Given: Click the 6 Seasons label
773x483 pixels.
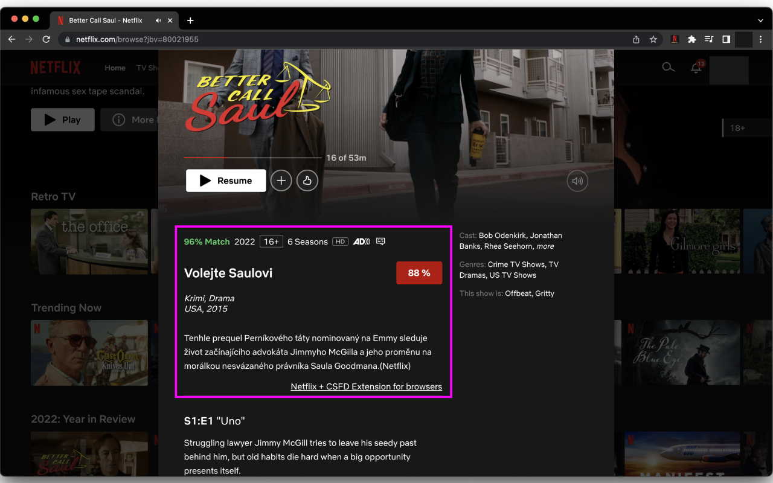Looking at the screenshot, I should [307, 241].
